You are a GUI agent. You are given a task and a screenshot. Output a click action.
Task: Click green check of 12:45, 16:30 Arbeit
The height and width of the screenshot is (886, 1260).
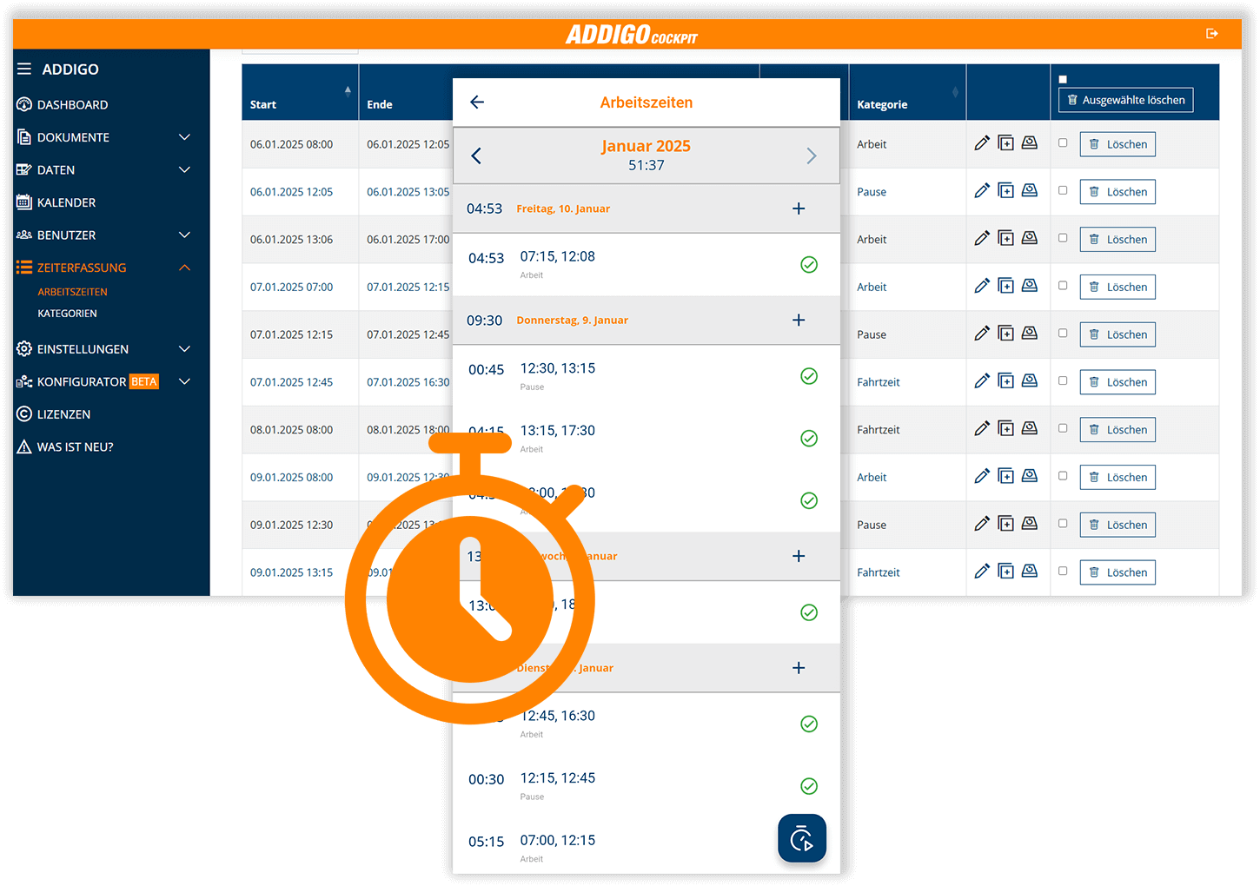[809, 724]
